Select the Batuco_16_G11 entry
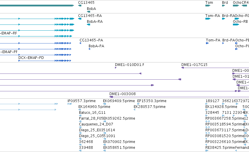The image size is (249, 152). point(92,113)
